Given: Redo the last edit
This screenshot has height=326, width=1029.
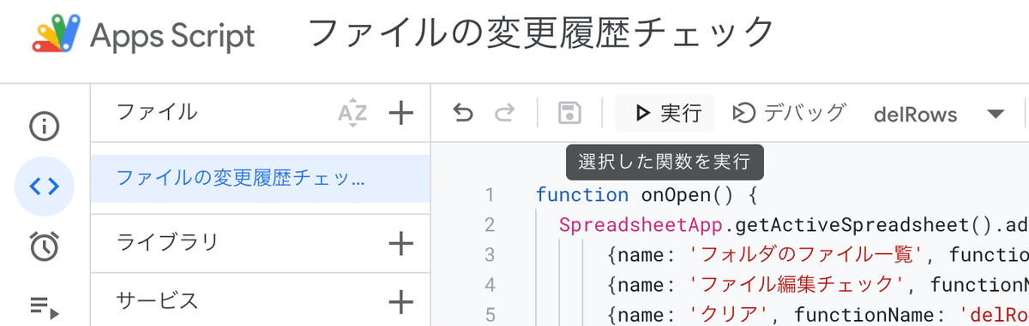Looking at the screenshot, I should (505, 113).
